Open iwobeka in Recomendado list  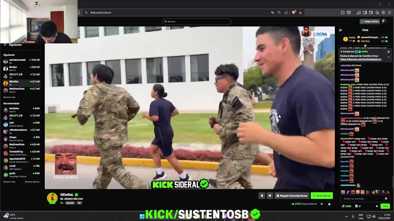pos(21,110)
